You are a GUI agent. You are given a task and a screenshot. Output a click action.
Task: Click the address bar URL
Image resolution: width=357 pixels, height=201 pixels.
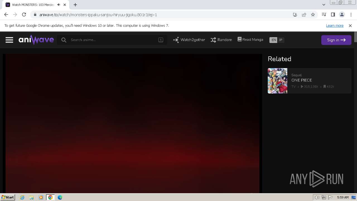click(98, 15)
